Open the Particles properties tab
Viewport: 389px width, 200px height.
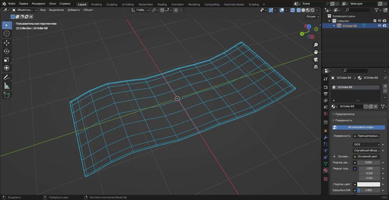tap(325, 144)
